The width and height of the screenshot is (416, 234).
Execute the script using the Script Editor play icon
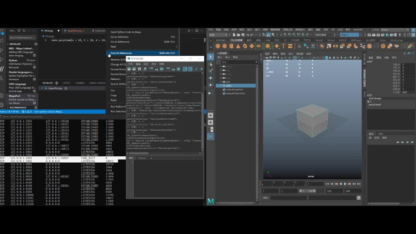coord(201,69)
